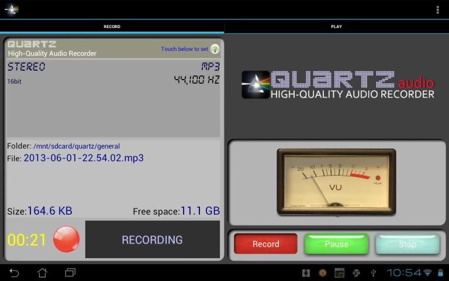449x281 pixels.
Task: Go to Android home screen
Action: 42,273
